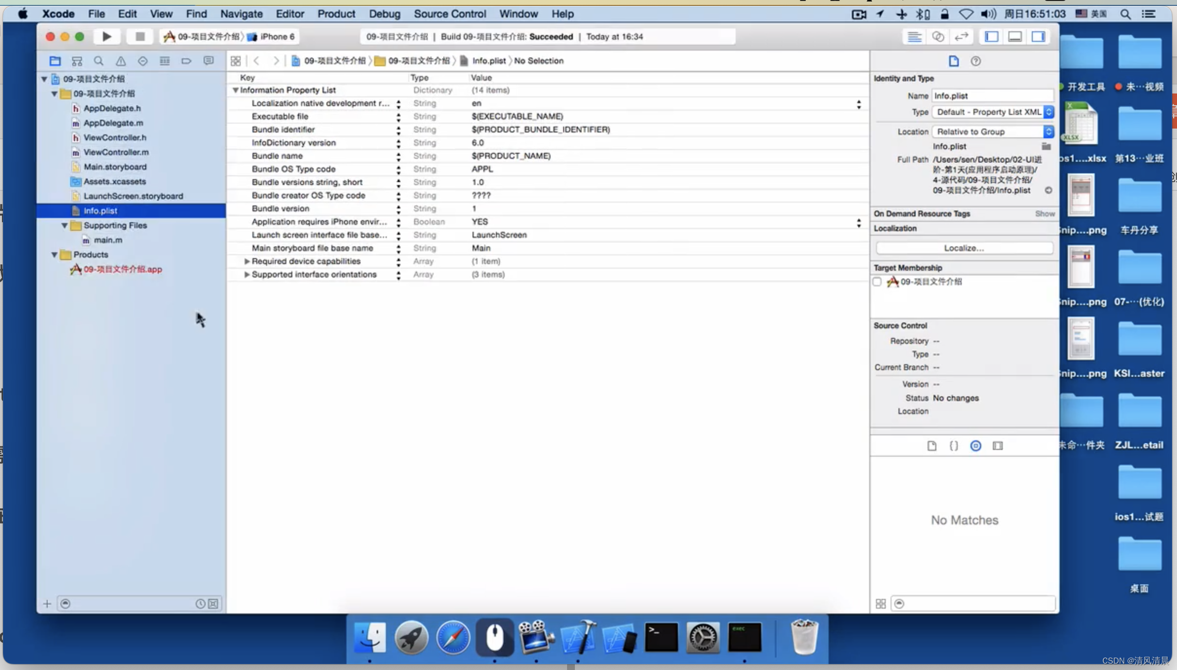1177x670 pixels.
Task: Open System Preferences from the Dock
Action: (x=702, y=637)
